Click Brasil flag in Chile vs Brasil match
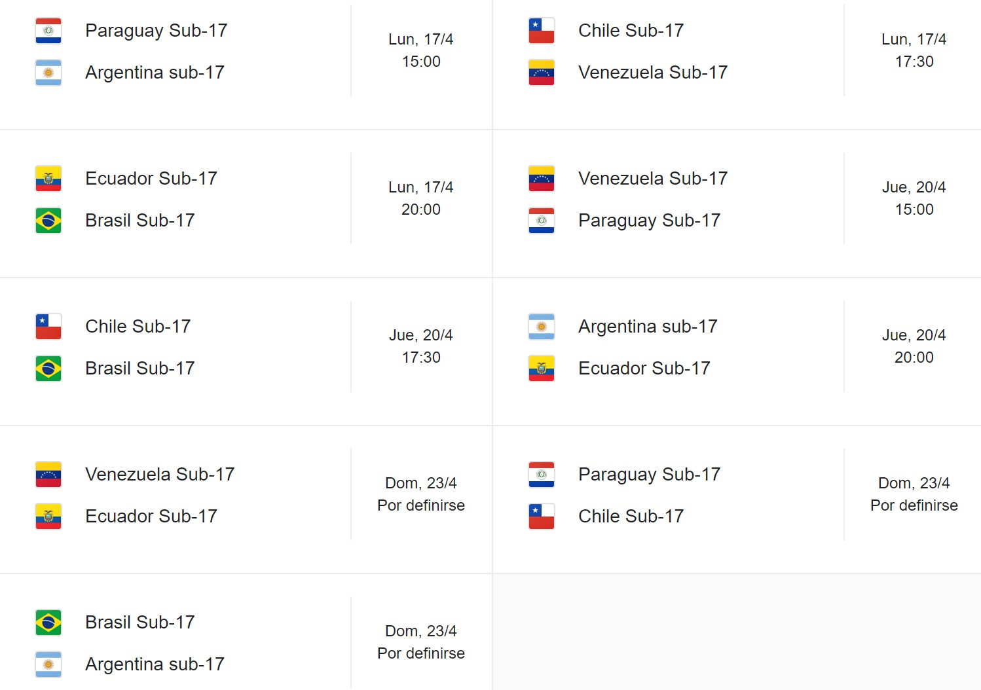981x690 pixels. pyautogui.click(x=48, y=369)
